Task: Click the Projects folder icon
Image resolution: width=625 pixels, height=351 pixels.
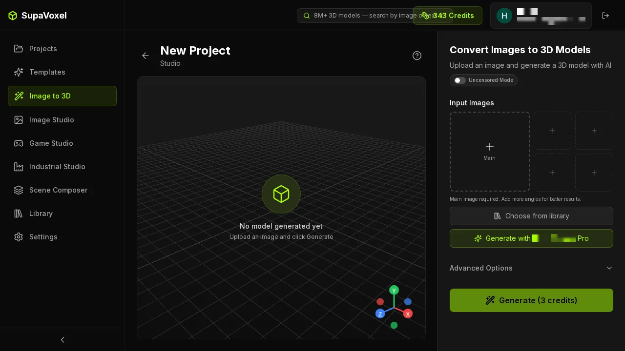Action: [19, 49]
